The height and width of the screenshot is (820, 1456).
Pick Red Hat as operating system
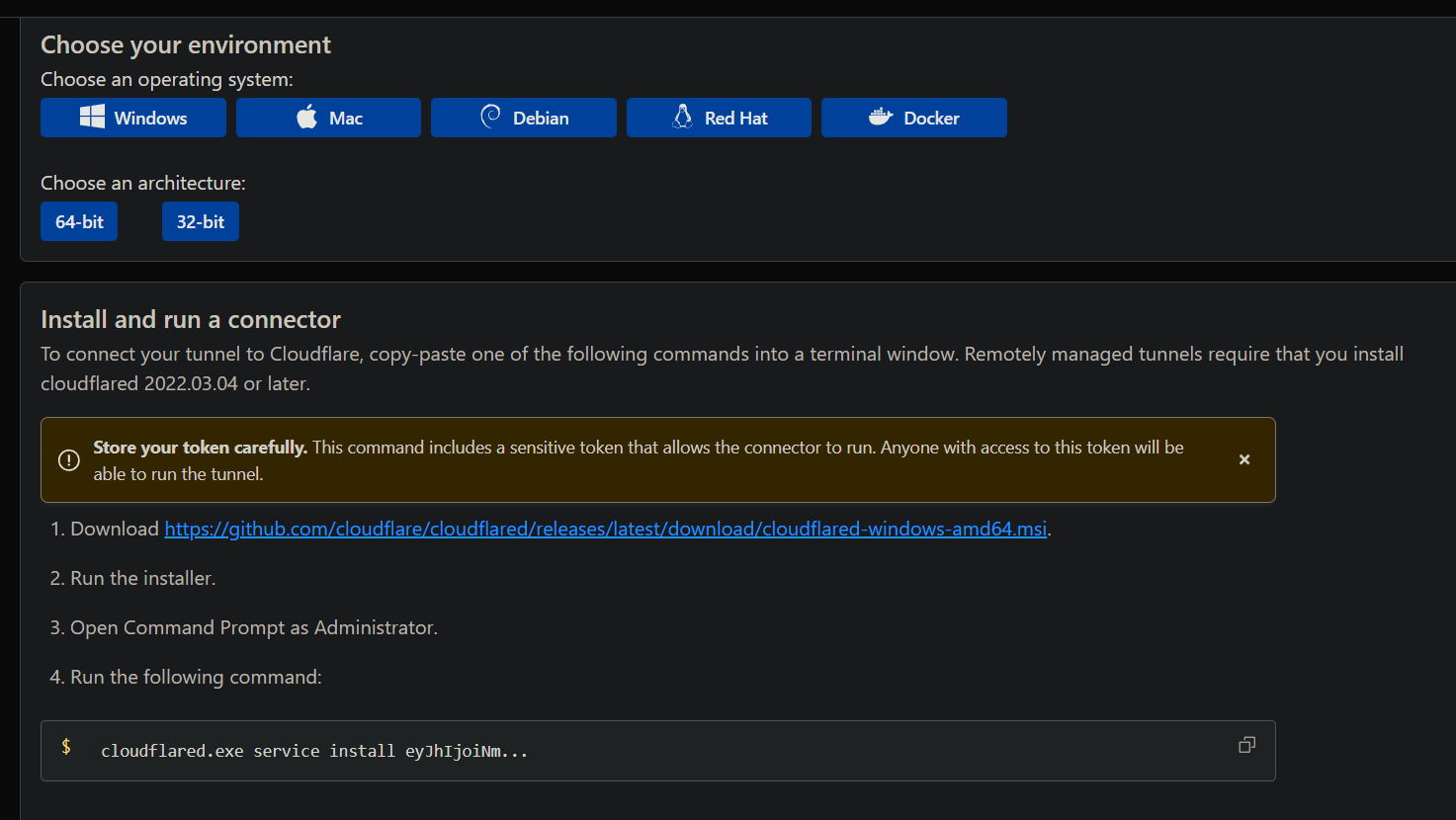tap(719, 118)
